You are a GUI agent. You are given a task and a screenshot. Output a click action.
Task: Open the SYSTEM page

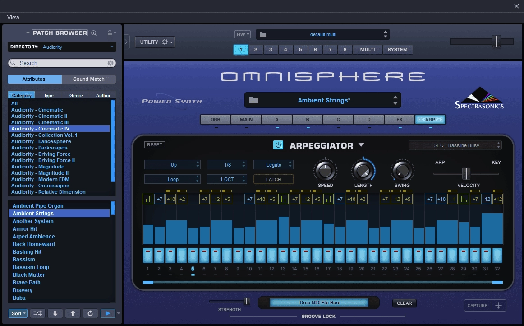pyautogui.click(x=397, y=50)
